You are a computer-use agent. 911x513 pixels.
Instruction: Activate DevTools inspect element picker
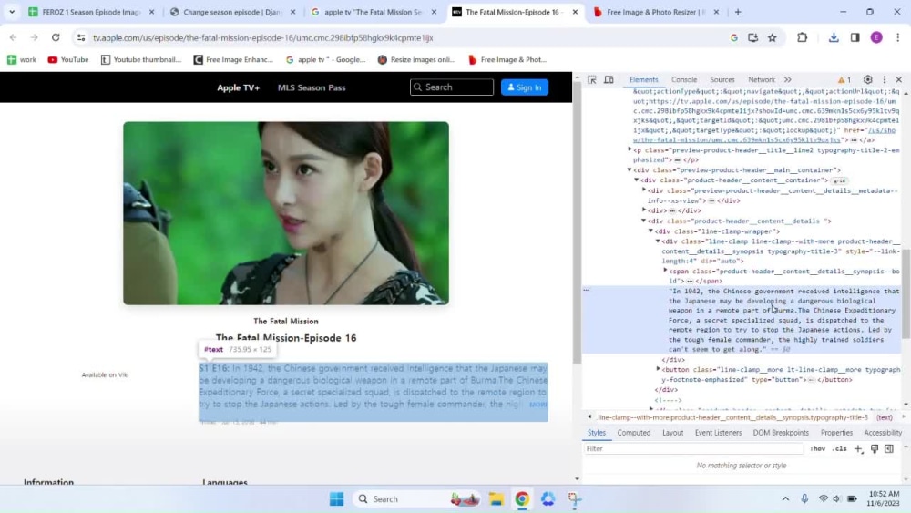click(x=592, y=79)
